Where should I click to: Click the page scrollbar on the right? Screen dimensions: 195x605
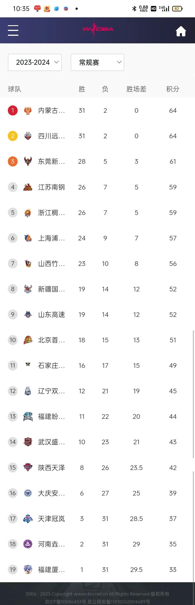[x=193, y=394]
